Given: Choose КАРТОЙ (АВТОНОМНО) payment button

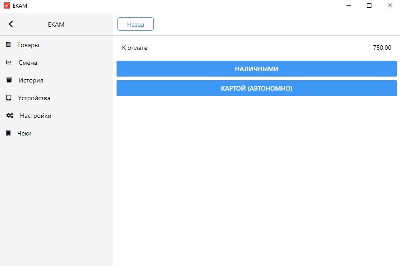Looking at the screenshot, I should (257, 88).
